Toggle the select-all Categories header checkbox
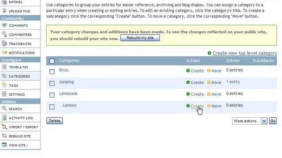This screenshot has width=282, height=158. pos(52,61)
